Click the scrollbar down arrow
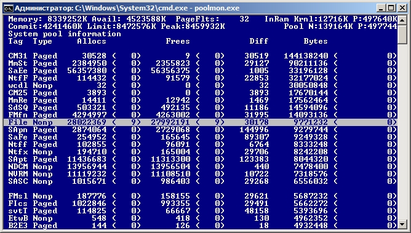 point(402,224)
